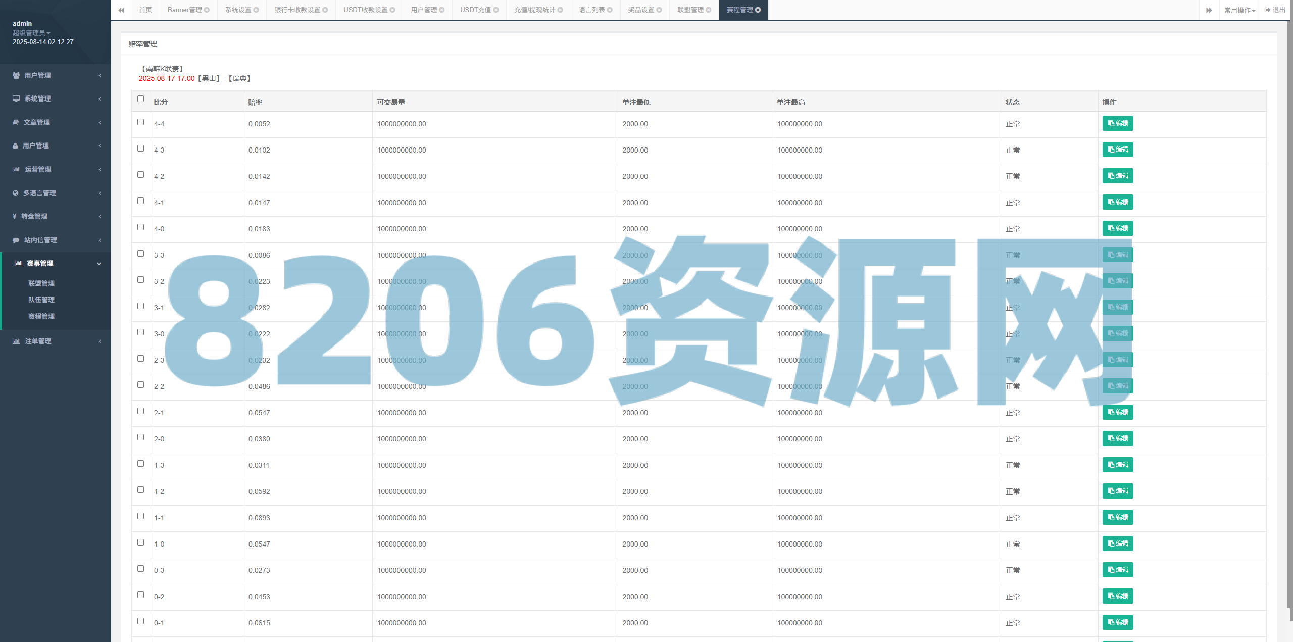
Task: Open 站内信管理 via chat bubble icon
Action: pos(15,240)
